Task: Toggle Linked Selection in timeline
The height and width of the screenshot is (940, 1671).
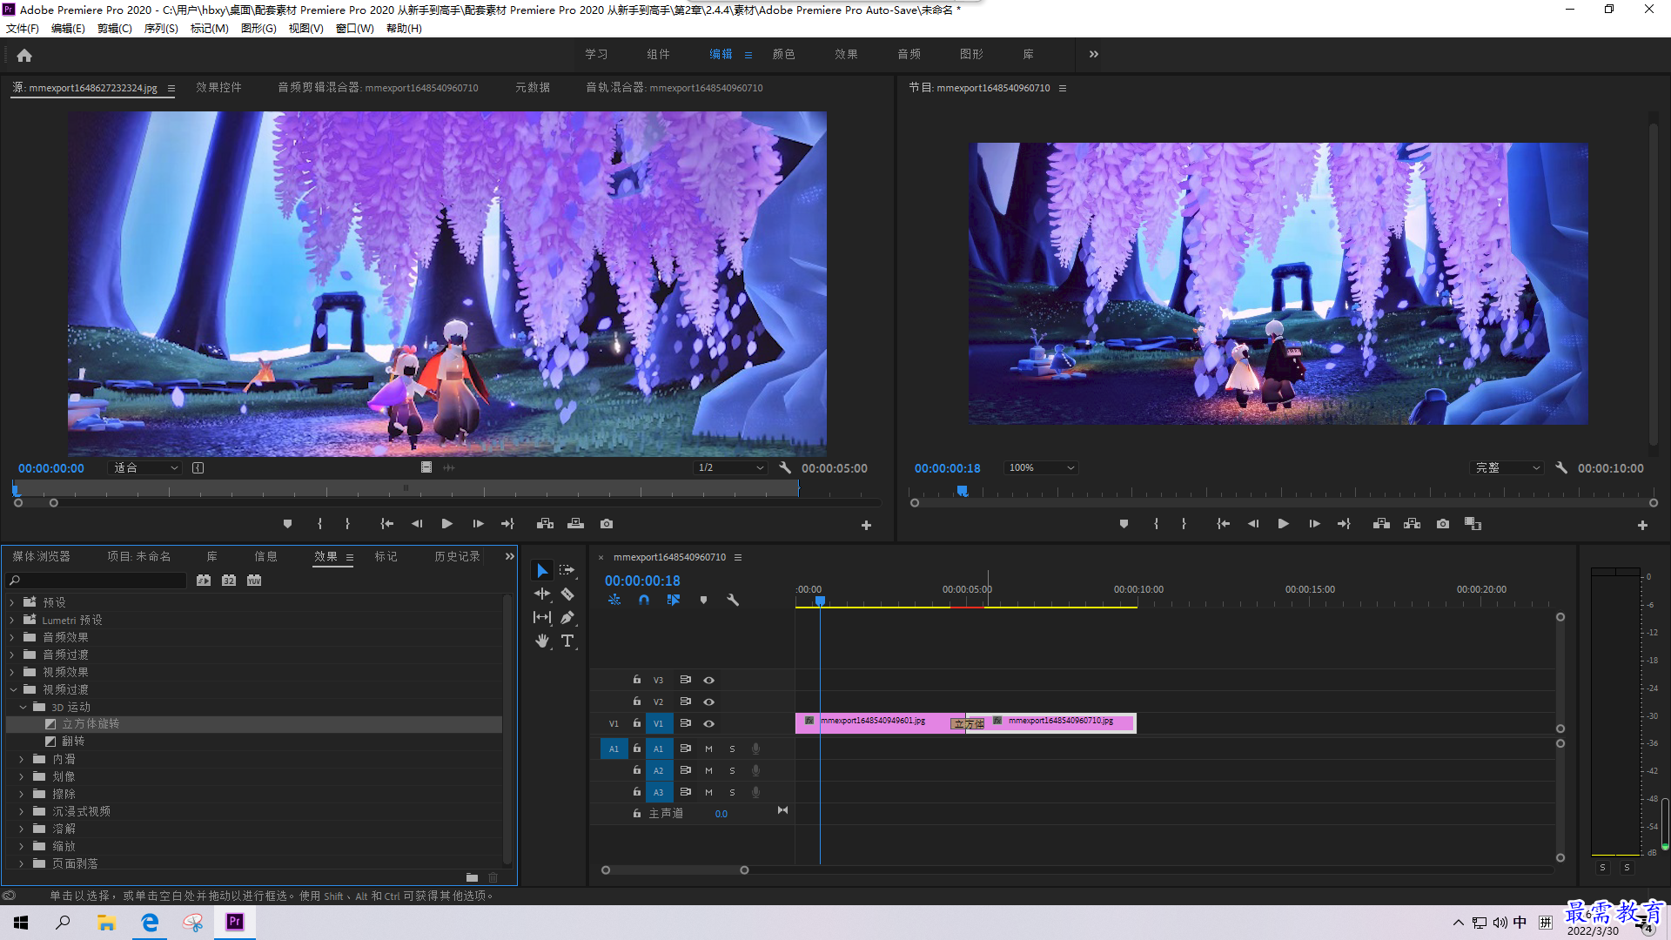Action: [673, 600]
